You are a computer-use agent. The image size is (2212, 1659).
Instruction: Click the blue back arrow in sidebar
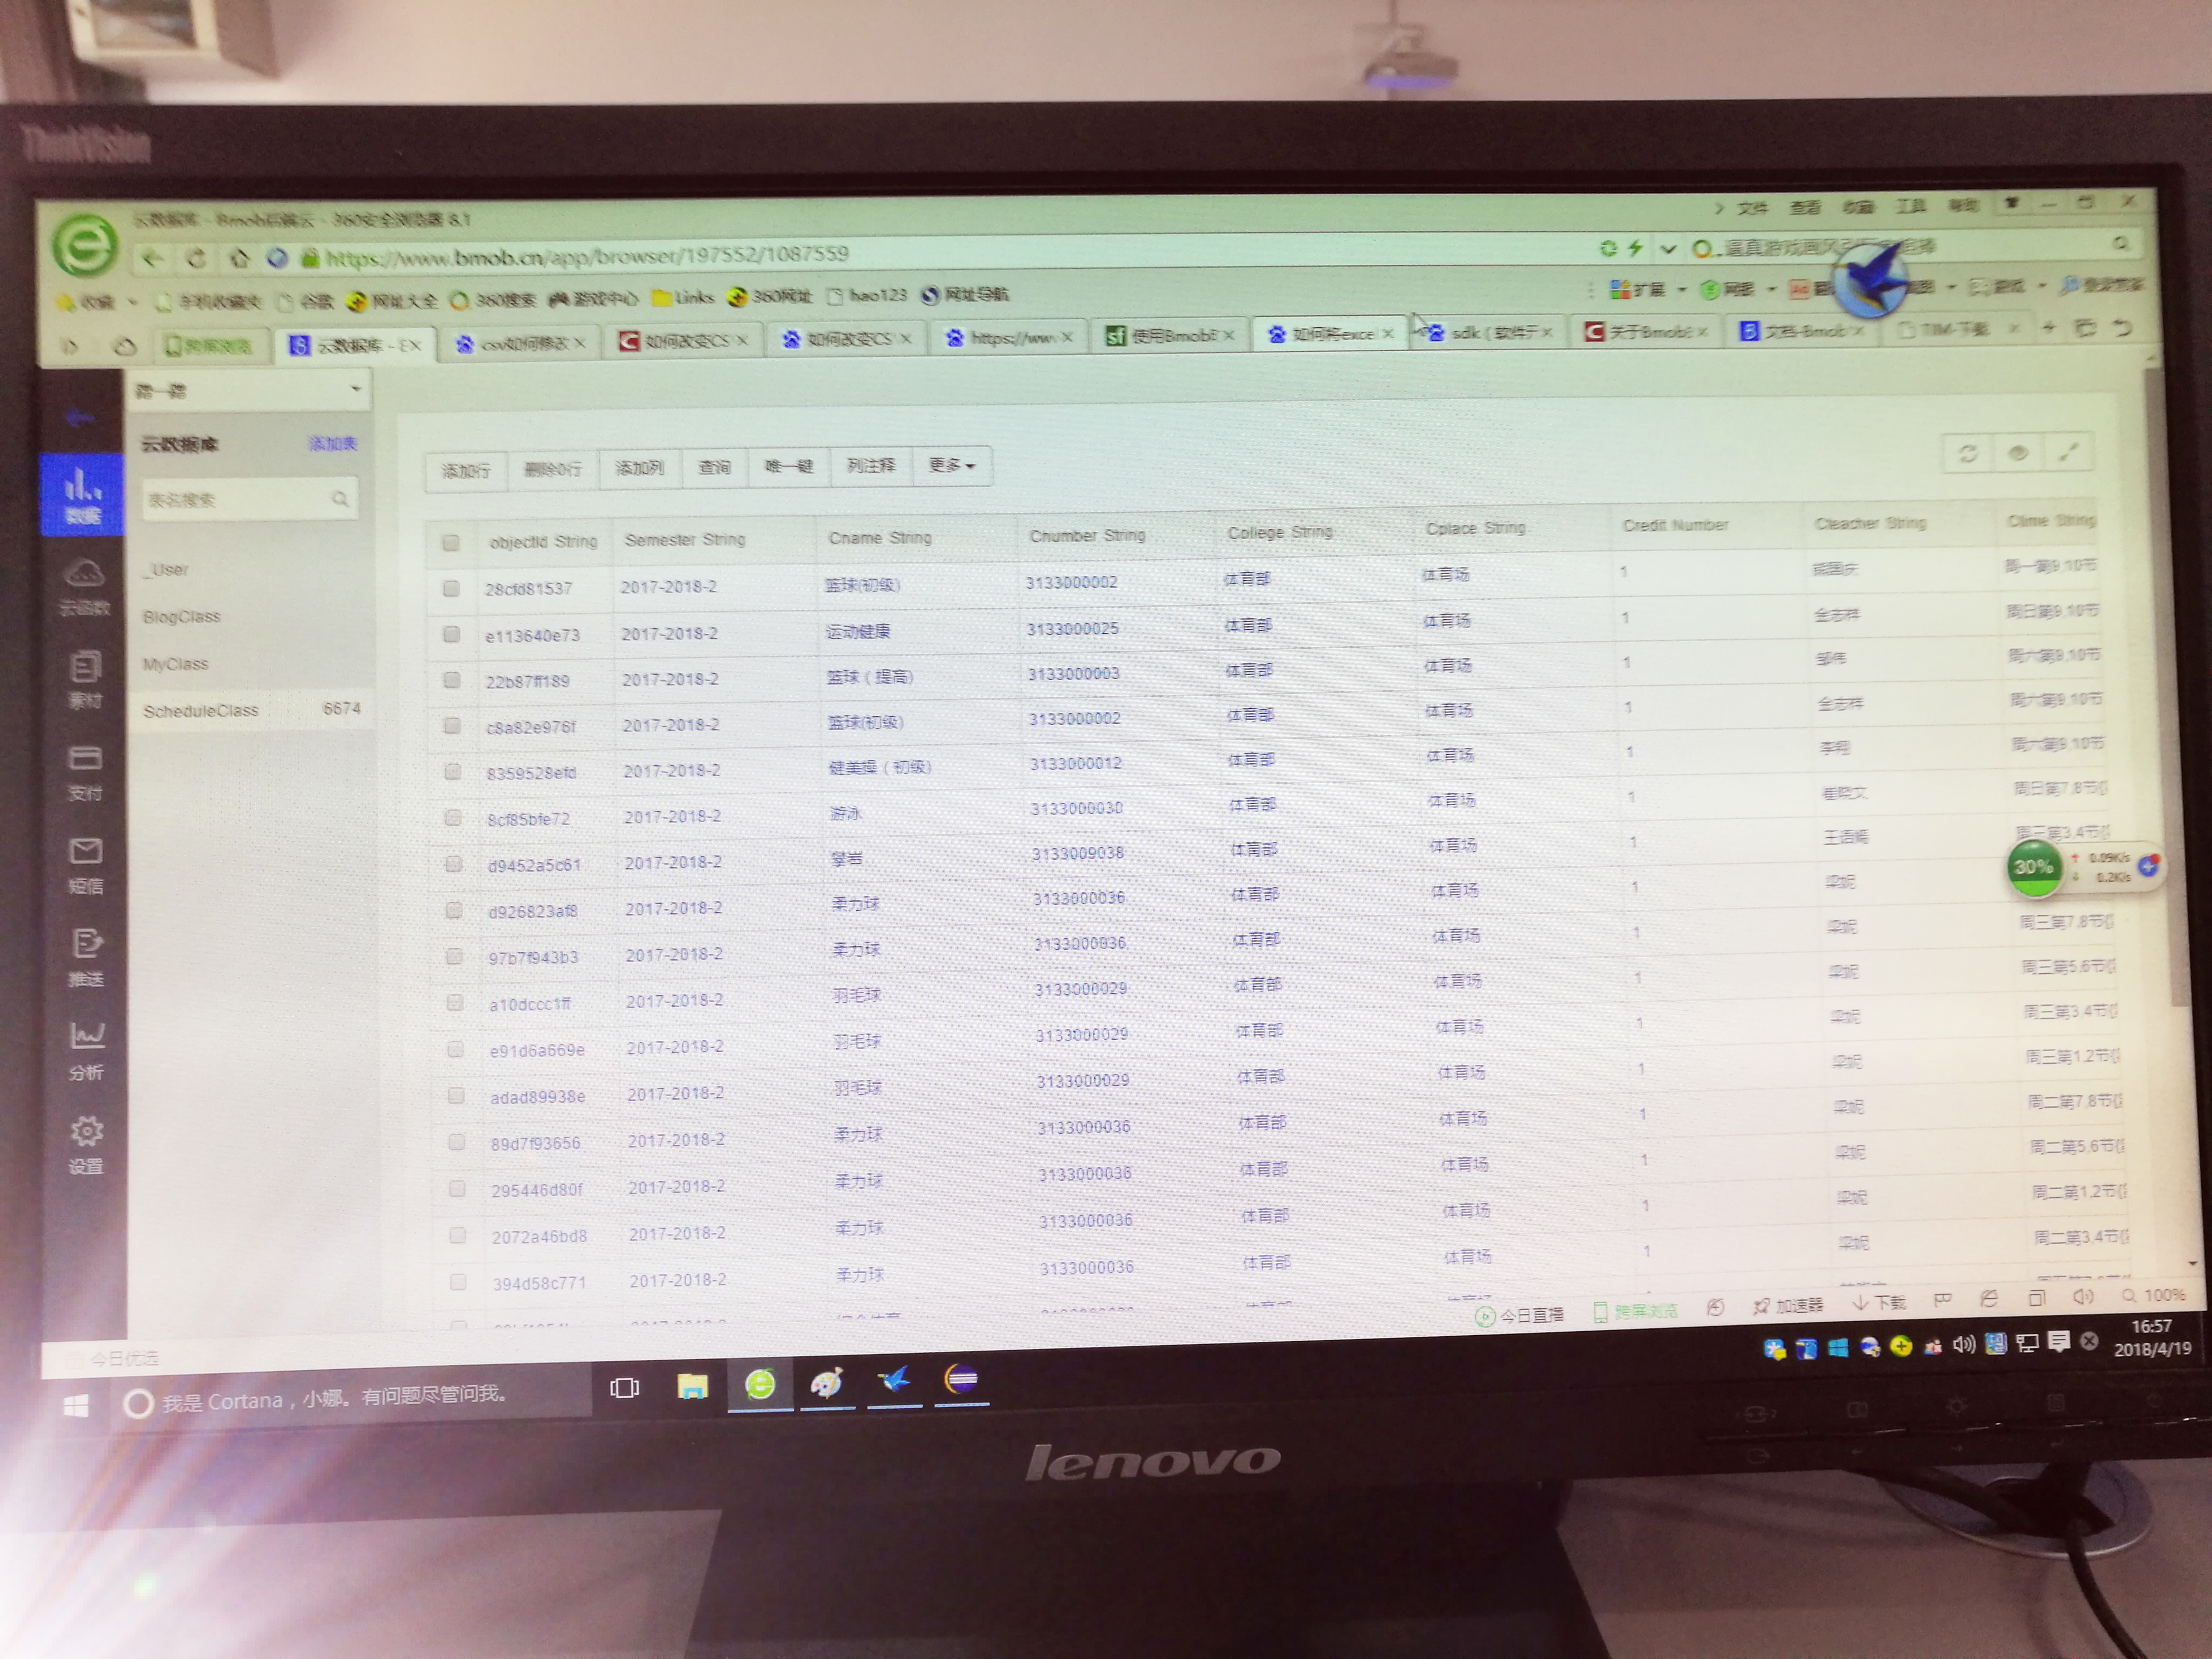click(x=80, y=417)
